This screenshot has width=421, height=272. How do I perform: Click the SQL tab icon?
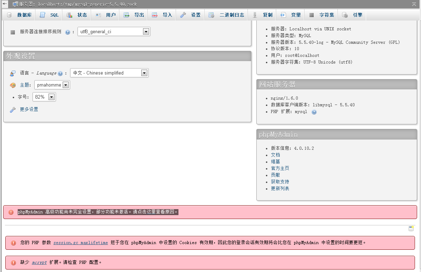coord(42,15)
